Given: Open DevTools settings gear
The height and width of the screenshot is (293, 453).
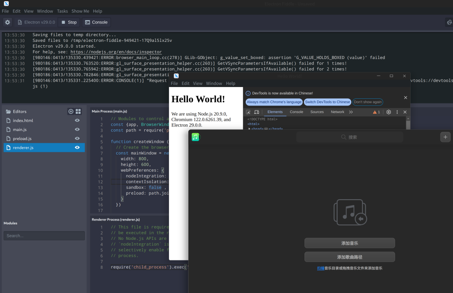Looking at the screenshot, I should pyautogui.click(x=388, y=112).
